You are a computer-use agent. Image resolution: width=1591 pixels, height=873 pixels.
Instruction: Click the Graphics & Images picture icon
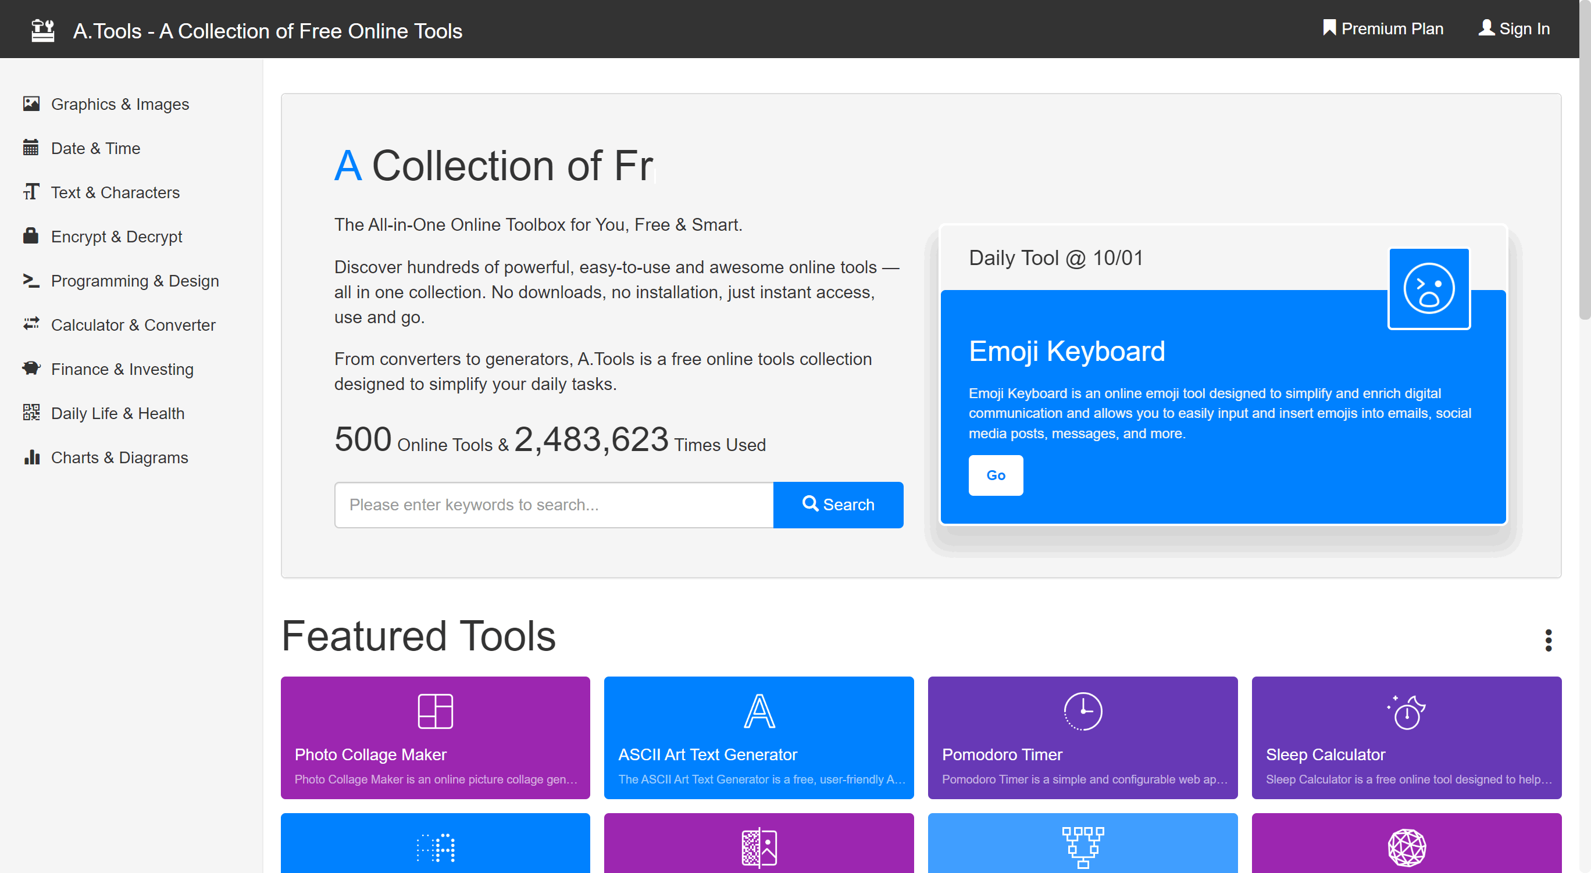[x=31, y=103]
